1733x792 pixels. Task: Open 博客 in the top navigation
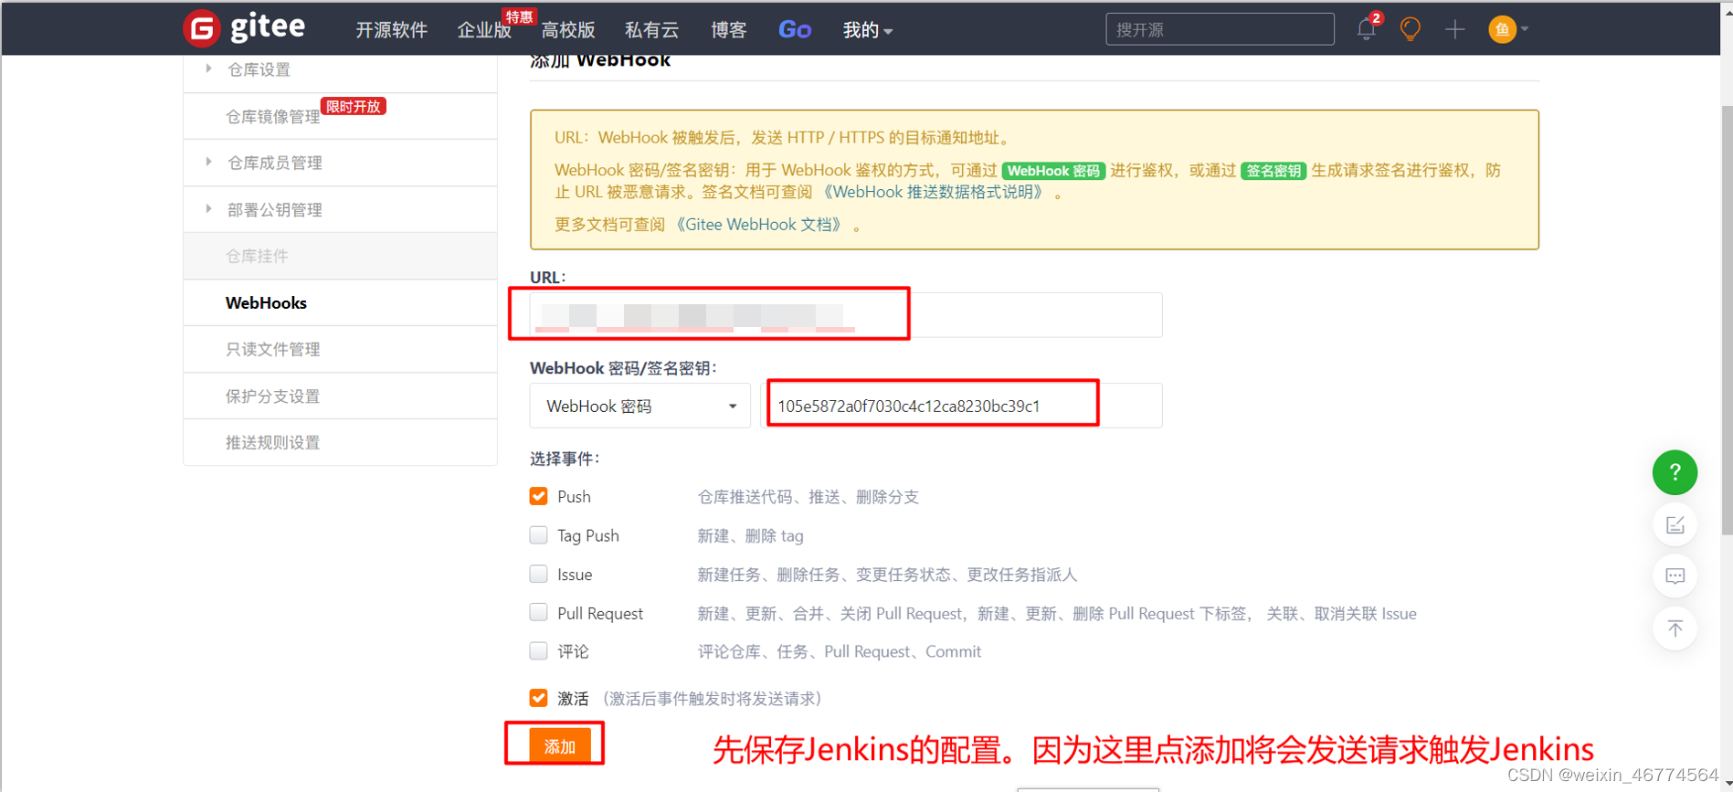click(x=728, y=30)
